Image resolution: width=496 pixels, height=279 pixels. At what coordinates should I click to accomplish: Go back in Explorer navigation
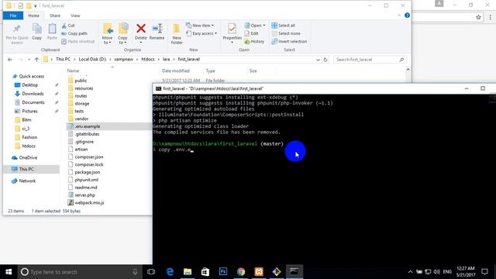[x=10, y=60]
